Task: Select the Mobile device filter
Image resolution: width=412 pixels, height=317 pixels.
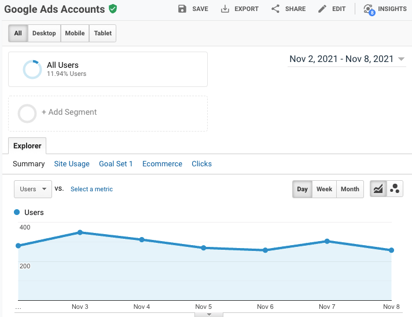Action: point(75,33)
